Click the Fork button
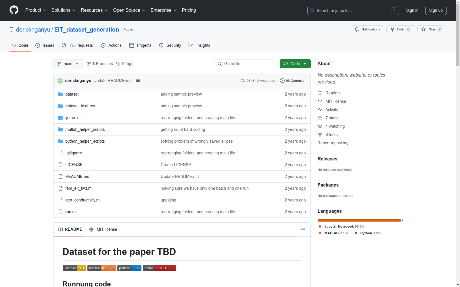 tap(400, 29)
